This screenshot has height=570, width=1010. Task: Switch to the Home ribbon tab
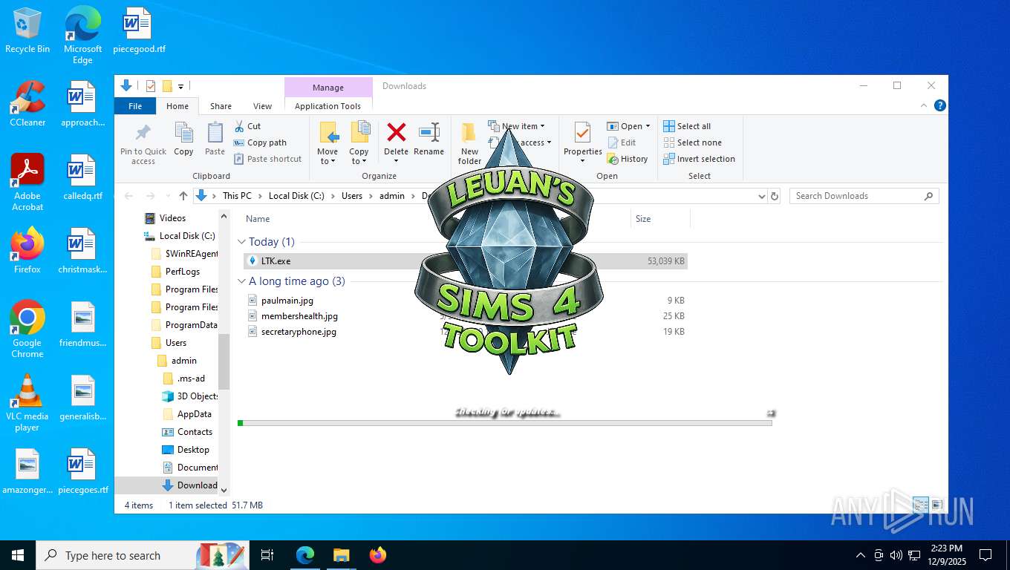[x=177, y=106]
